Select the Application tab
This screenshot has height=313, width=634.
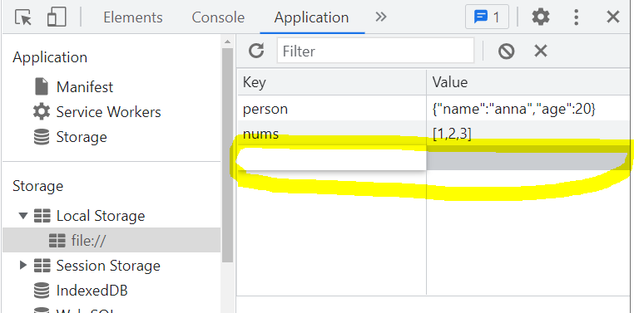pos(311,17)
